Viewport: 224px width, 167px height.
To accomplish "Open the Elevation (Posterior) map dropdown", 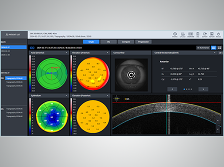I will [108, 96].
